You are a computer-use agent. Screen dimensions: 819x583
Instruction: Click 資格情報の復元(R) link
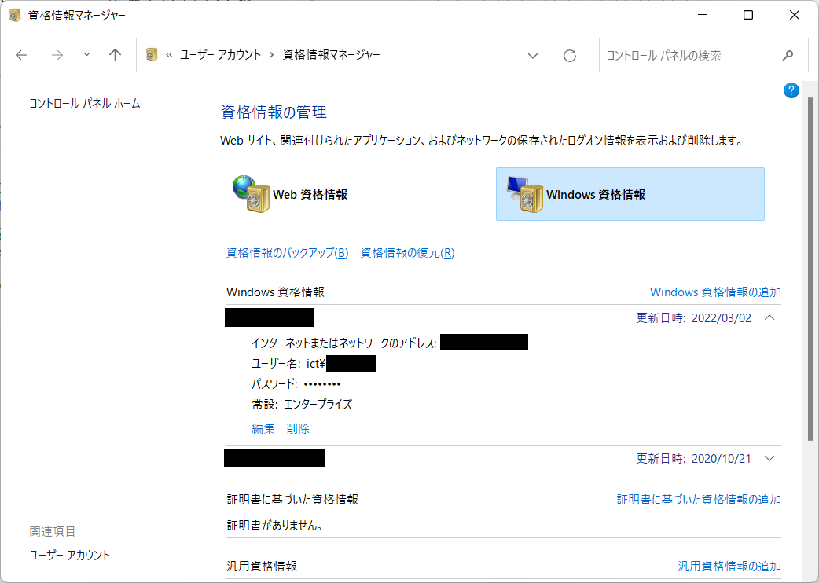coord(407,253)
